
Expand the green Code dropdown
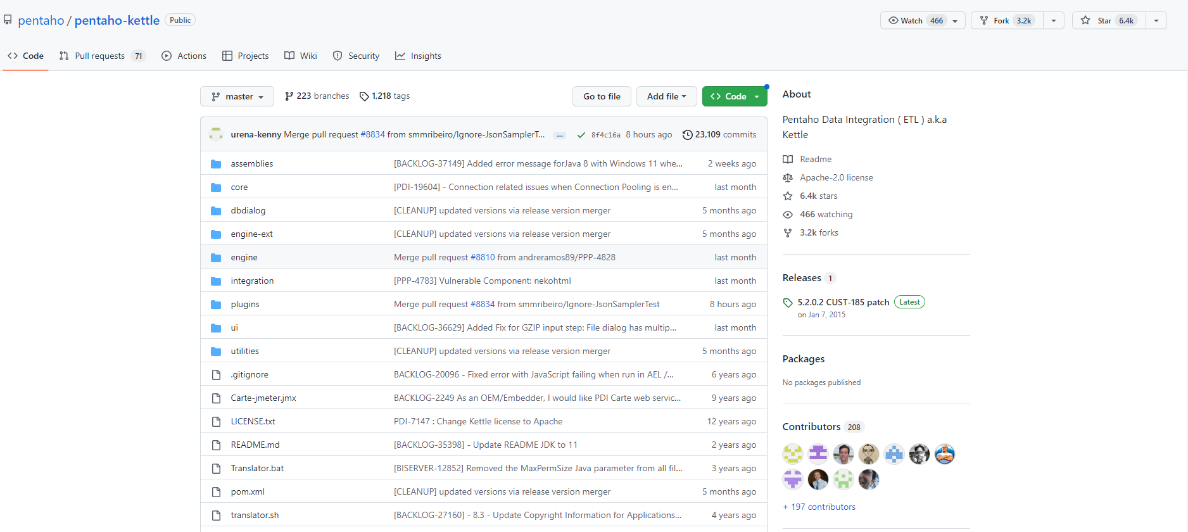coord(735,96)
